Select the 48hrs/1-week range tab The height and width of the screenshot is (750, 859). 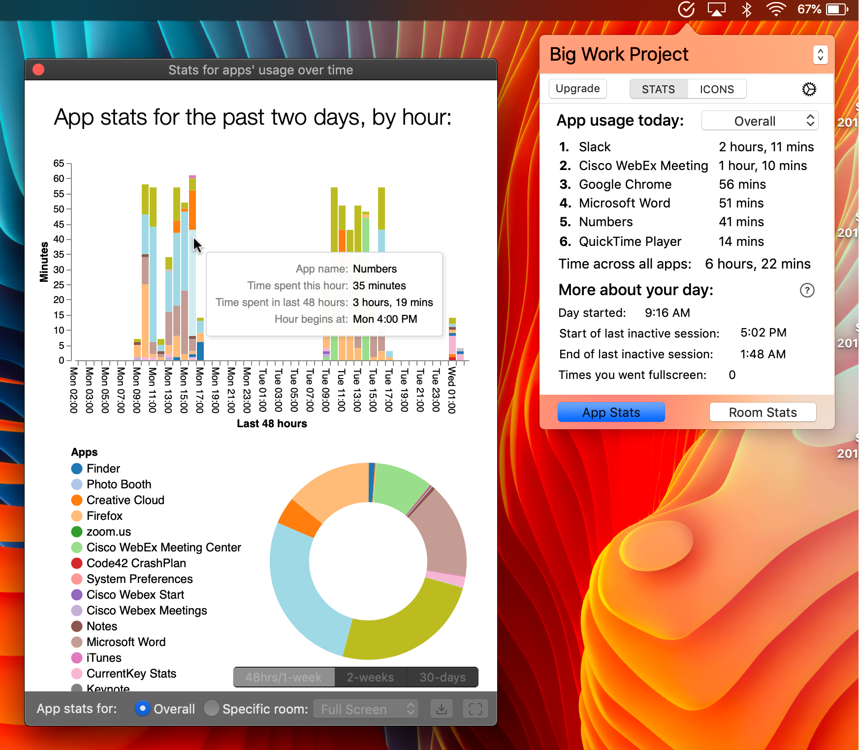click(284, 677)
